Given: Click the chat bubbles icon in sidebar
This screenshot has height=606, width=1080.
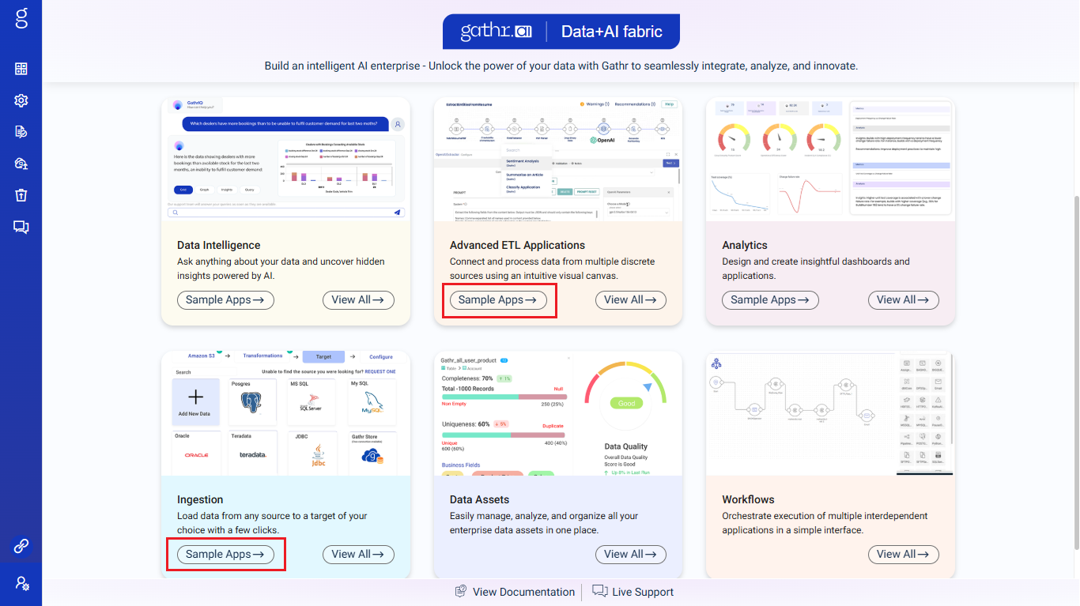Looking at the screenshot, I should click(x=21, y=228).
